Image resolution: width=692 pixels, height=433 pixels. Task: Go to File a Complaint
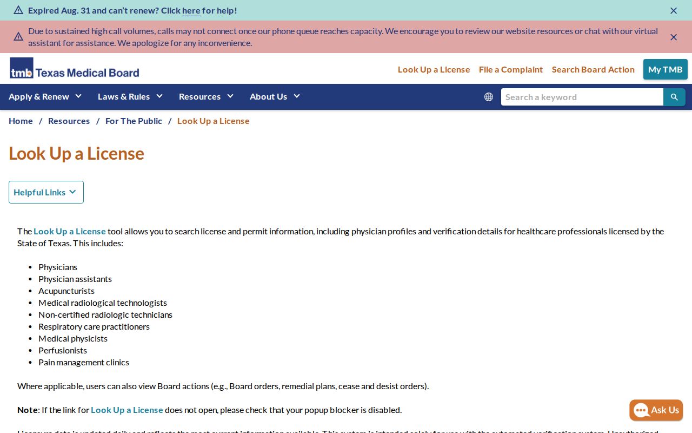(511, 69)
